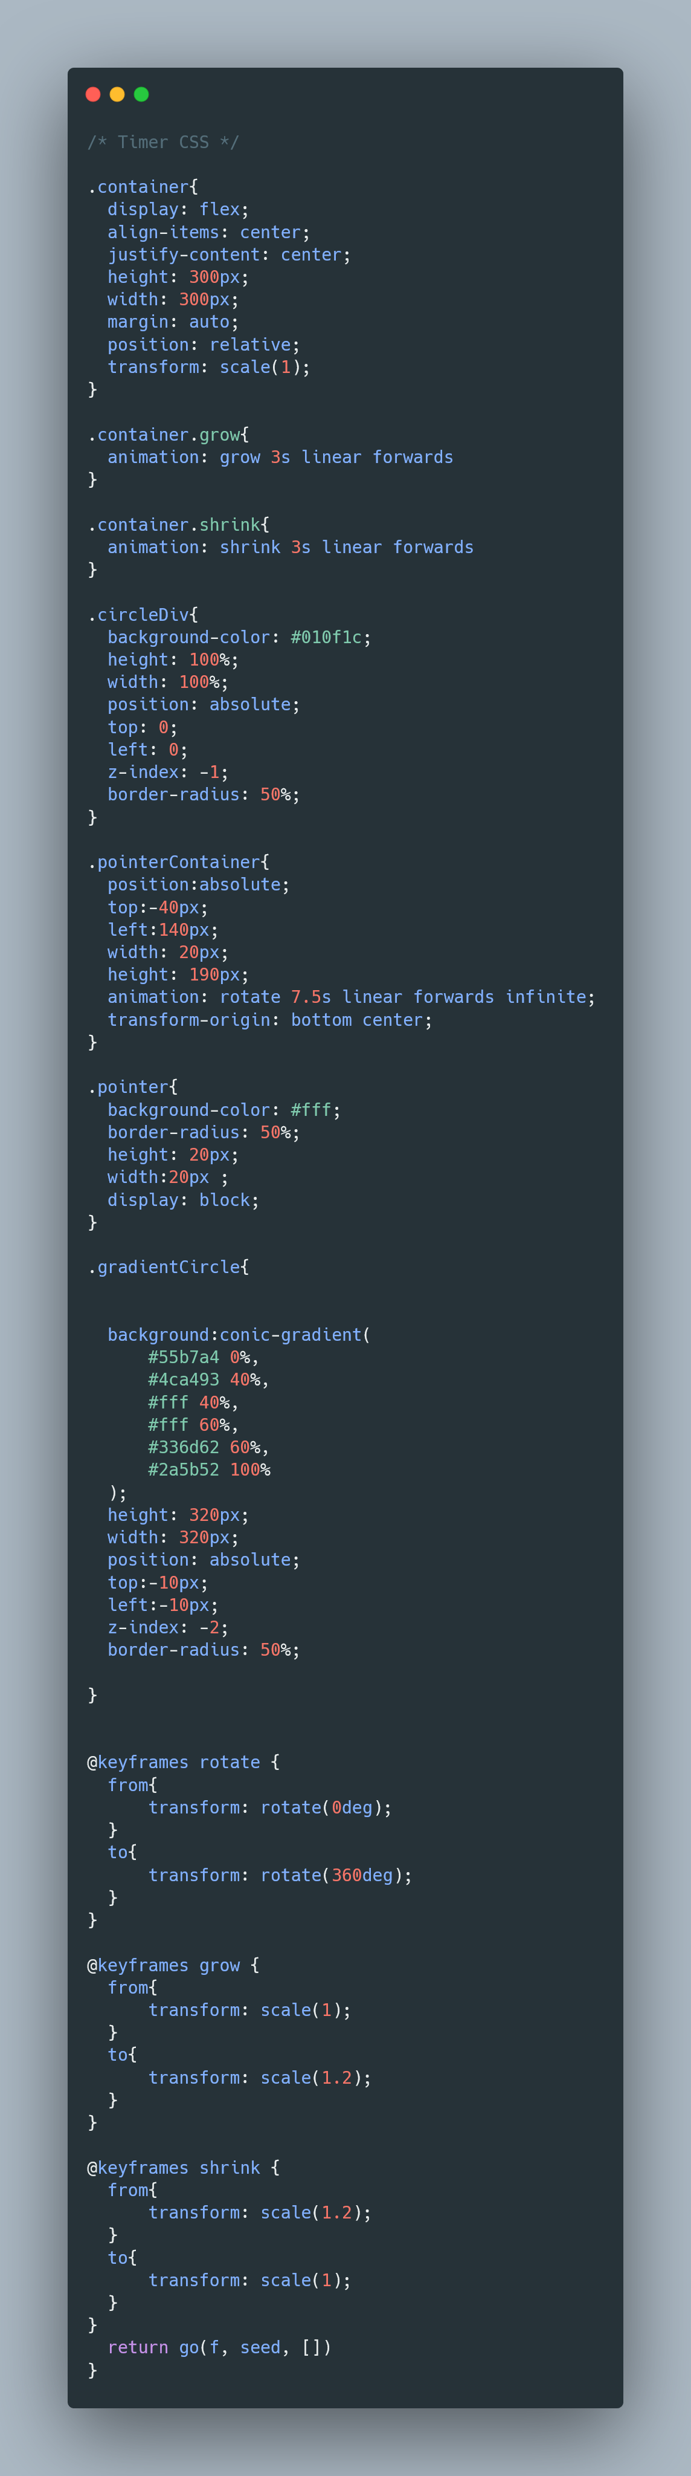Click the #fff background-color value in .pointer
The height and width of the screenshot is (2476, 691).
tap(312, 1110)
